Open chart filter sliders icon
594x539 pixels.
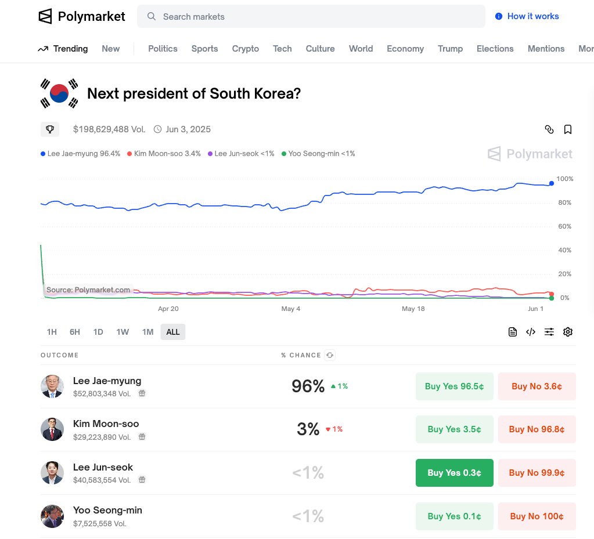point(549,332)
